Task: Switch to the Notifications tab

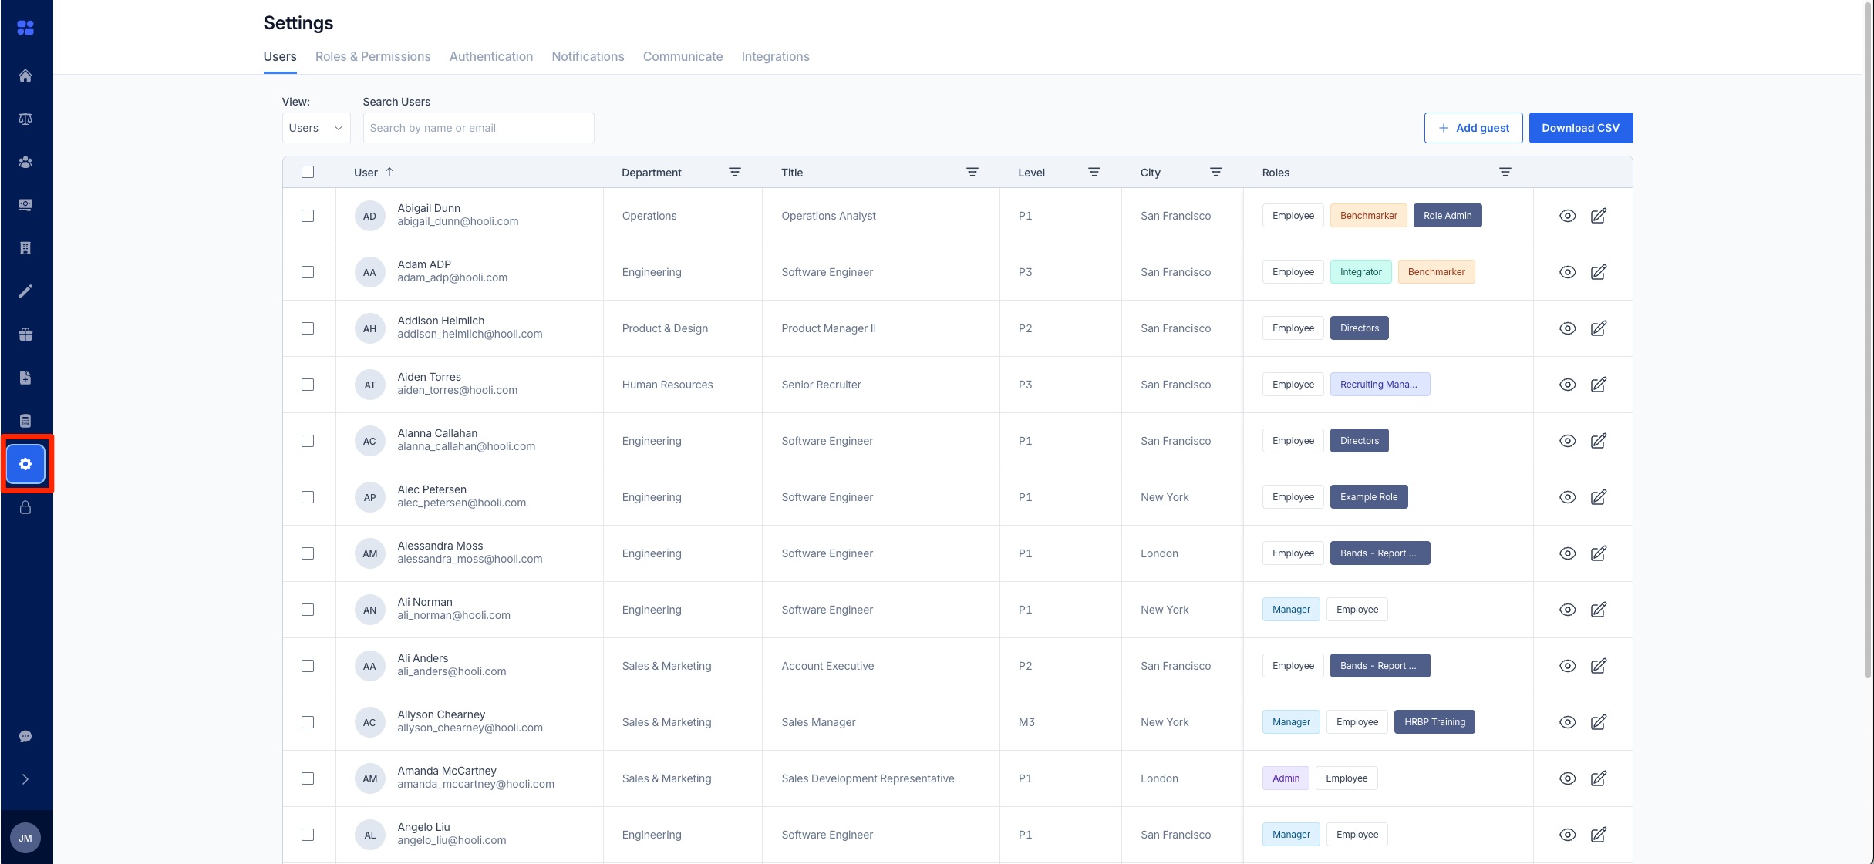Action: coord(588,56)
